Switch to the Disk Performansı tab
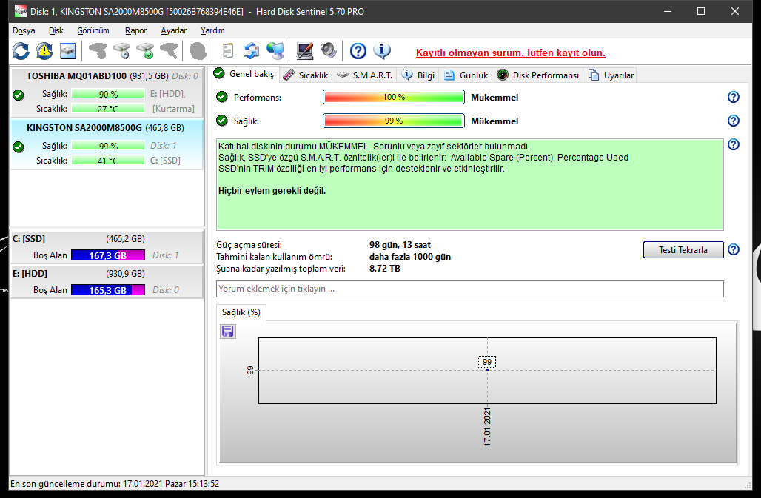The height and width of the screenshot is (498, 761). [537, 75]
